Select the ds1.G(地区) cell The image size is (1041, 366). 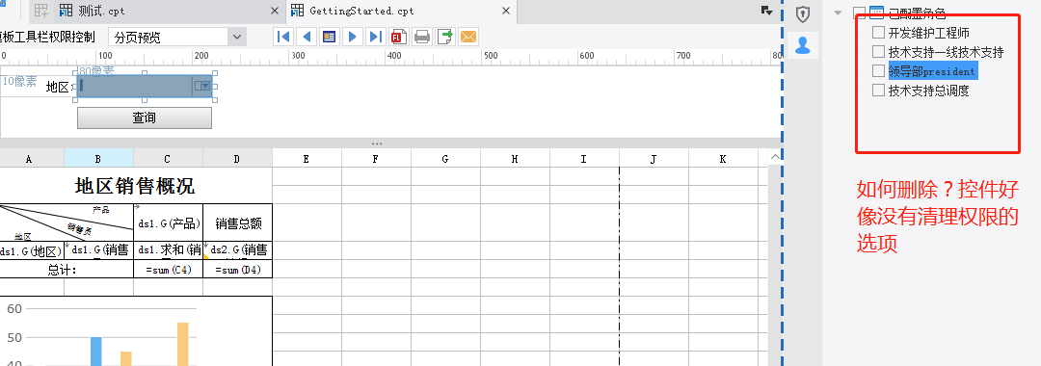pos(32,250)
